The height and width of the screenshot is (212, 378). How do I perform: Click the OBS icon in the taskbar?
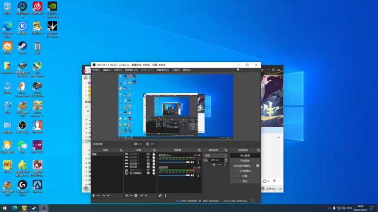pos(43,208)
